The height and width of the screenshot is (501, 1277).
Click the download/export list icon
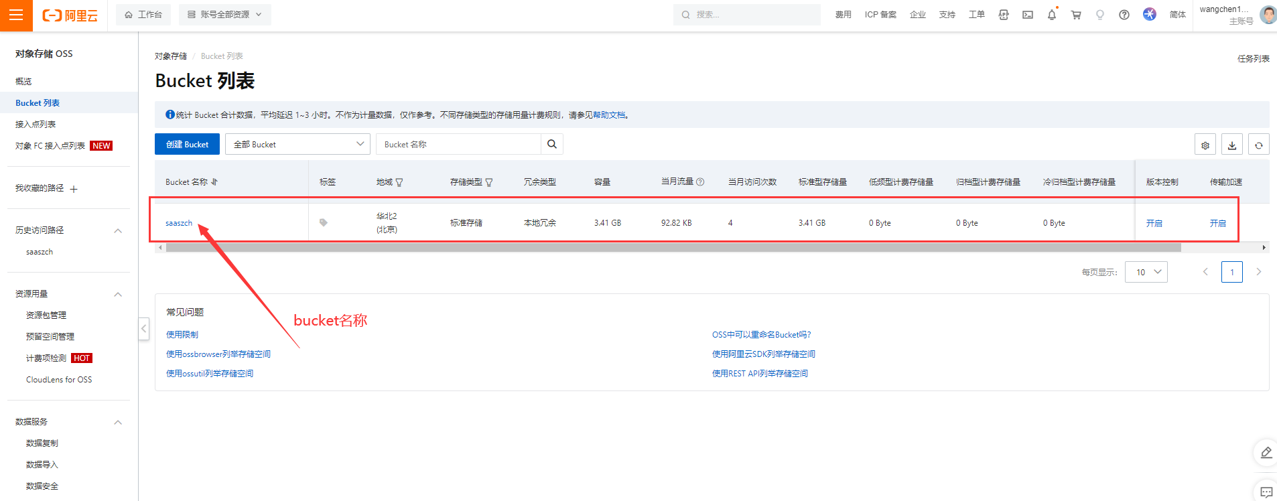(x=1231, y=145)
